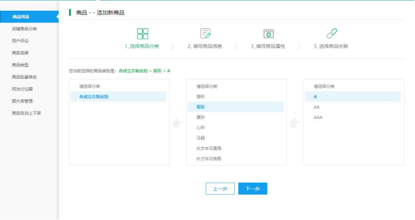
Task: Click the edit-note icon for step 2 填写商品信息
Action: pyautogui.click(x=205, y=34)
